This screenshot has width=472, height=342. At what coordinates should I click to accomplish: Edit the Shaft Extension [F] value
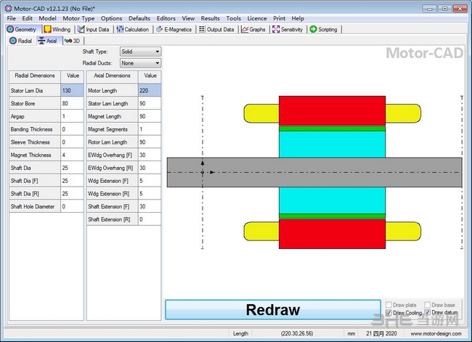150,206
